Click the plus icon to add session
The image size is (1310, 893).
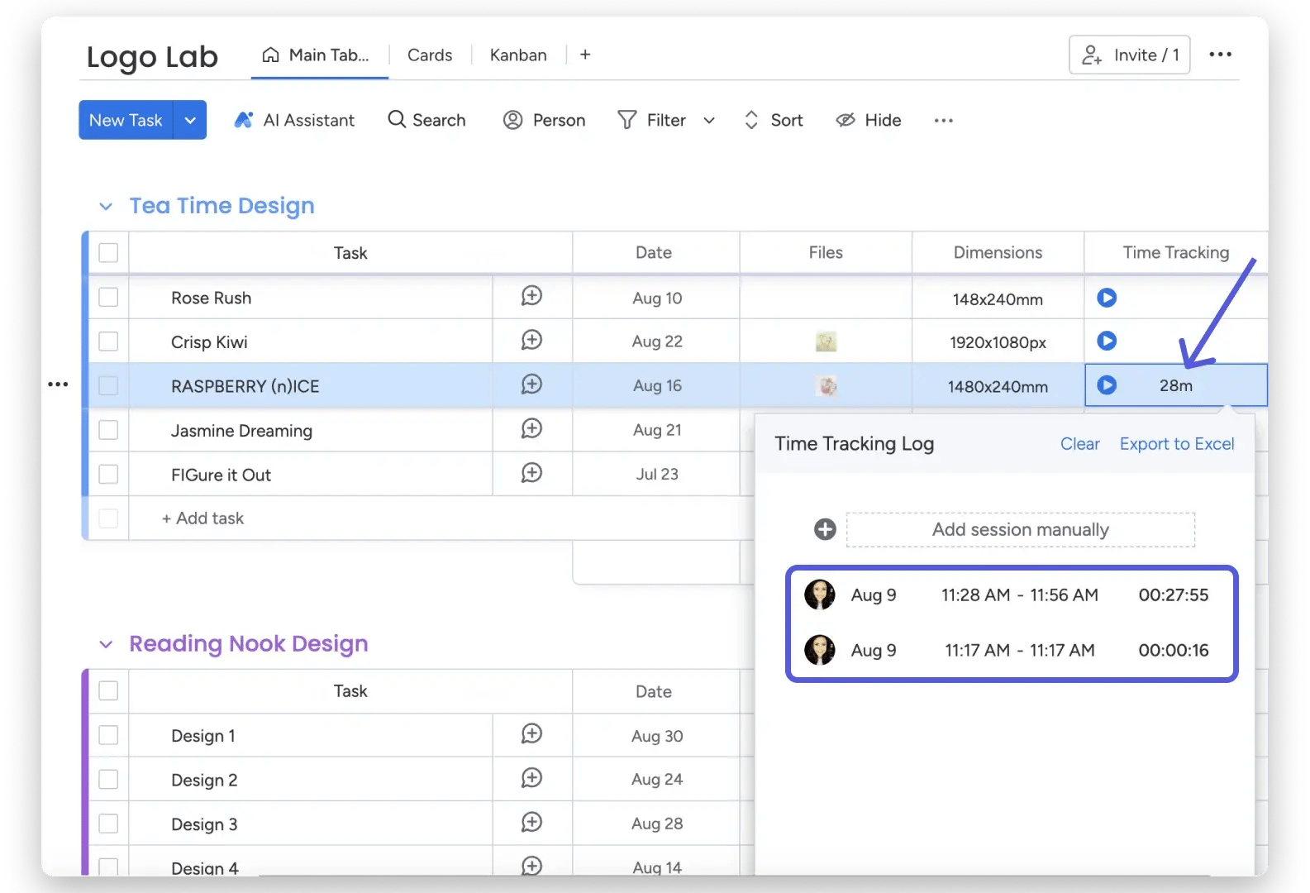point(825,529)
